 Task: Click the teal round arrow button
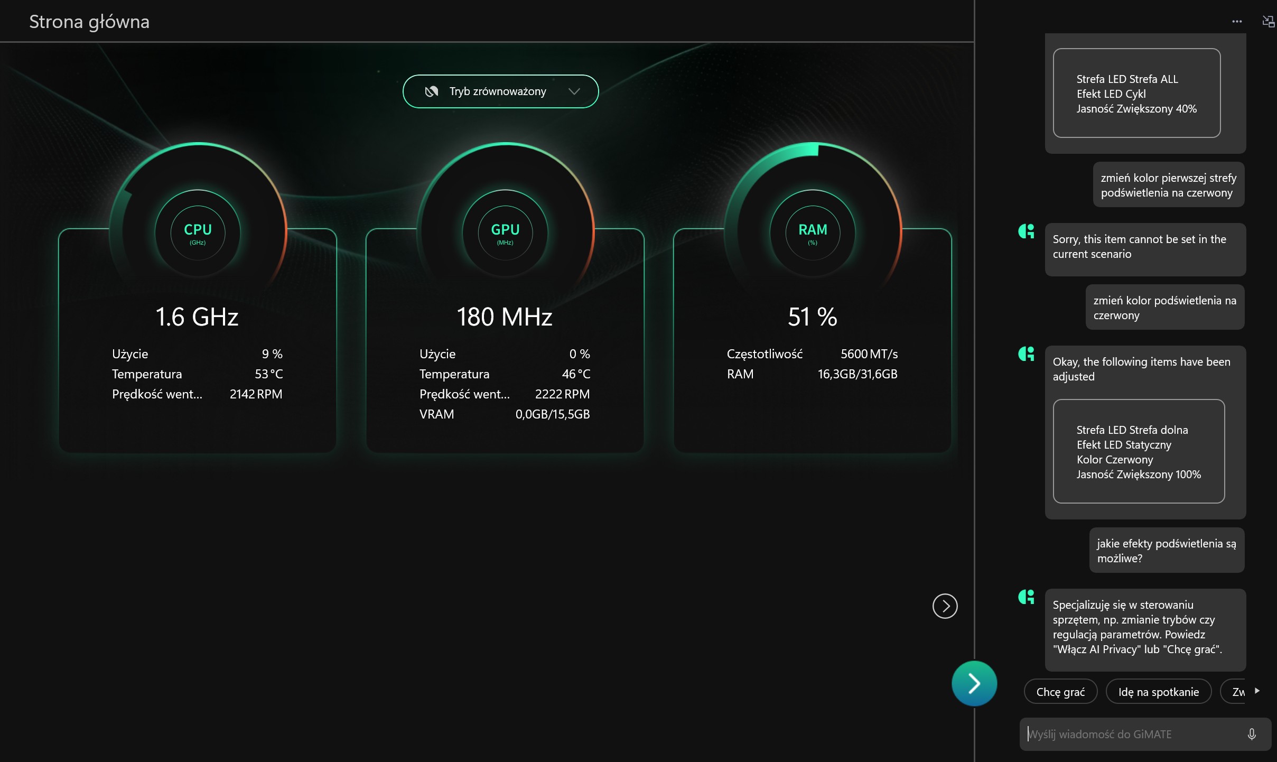pos(974,683)
